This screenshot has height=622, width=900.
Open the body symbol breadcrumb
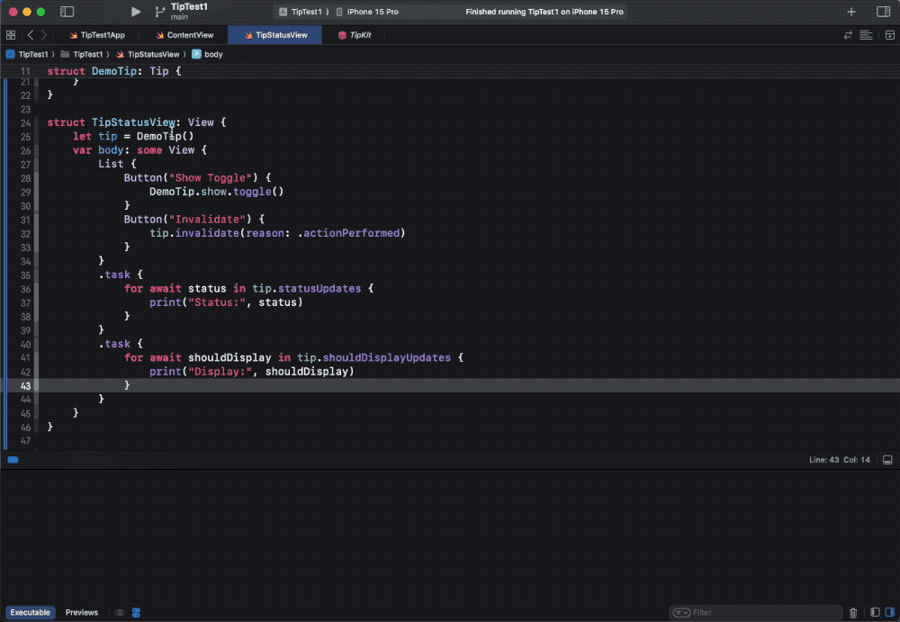[x=207, y=55]
